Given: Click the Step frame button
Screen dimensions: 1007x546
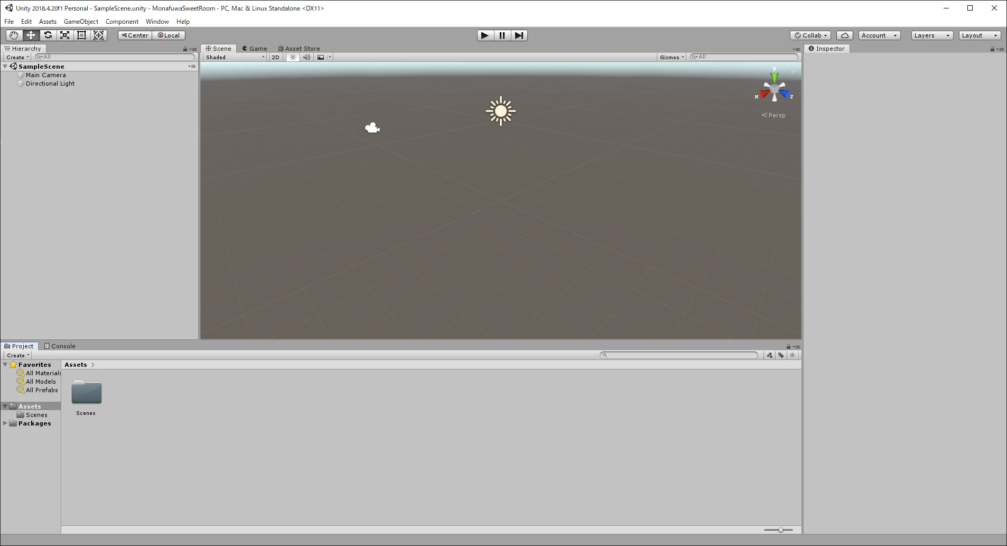Looking at the screenshot, I should click(519, 35).
